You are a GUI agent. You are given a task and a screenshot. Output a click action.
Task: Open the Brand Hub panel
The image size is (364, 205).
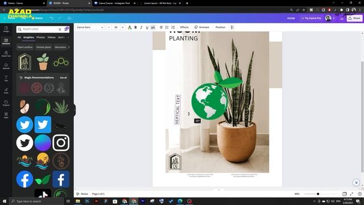coord(6,54)
